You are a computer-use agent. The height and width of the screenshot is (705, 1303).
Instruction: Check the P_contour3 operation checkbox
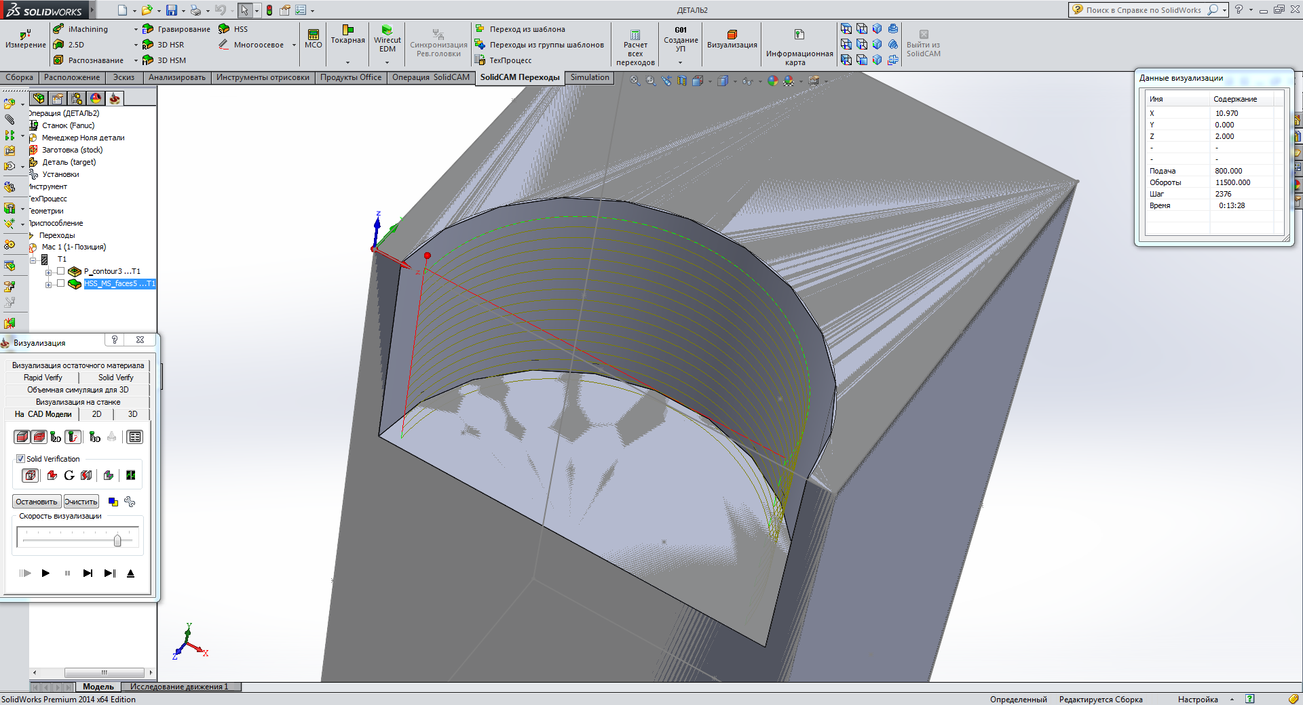click(61, 271)
